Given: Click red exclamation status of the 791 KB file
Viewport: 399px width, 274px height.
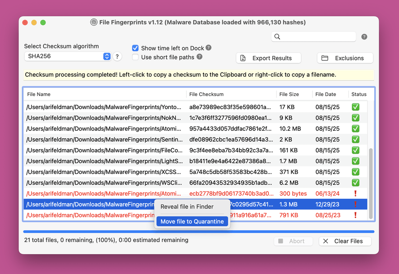Looking at the screenshot, I should [355, 215].
